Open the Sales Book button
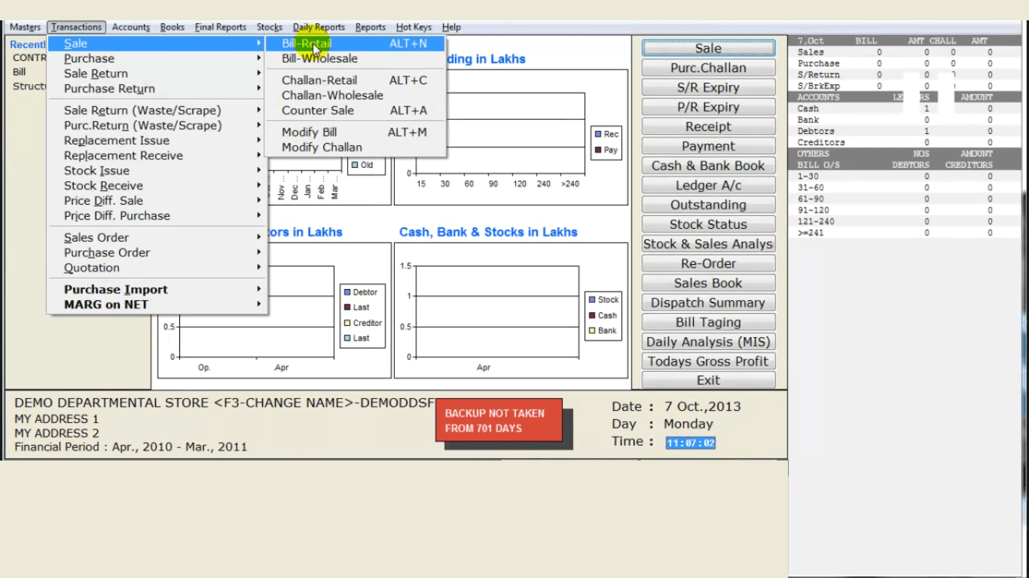 [x=708, y=283]
